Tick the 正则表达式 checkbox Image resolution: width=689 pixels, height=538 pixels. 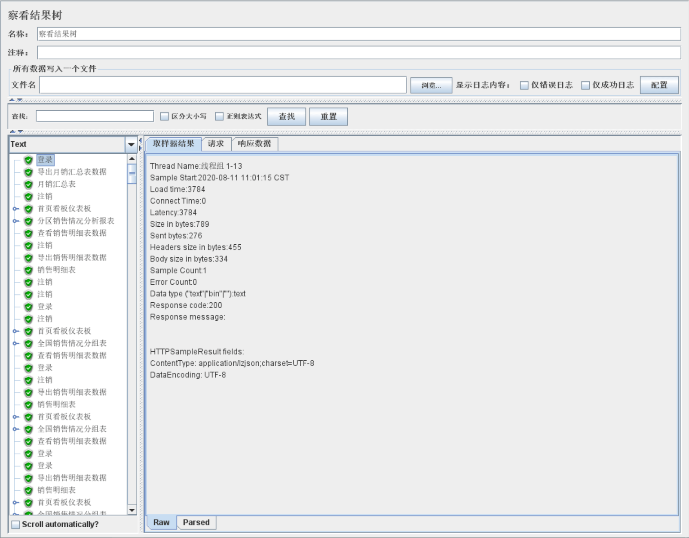click(x=219, y=116)
